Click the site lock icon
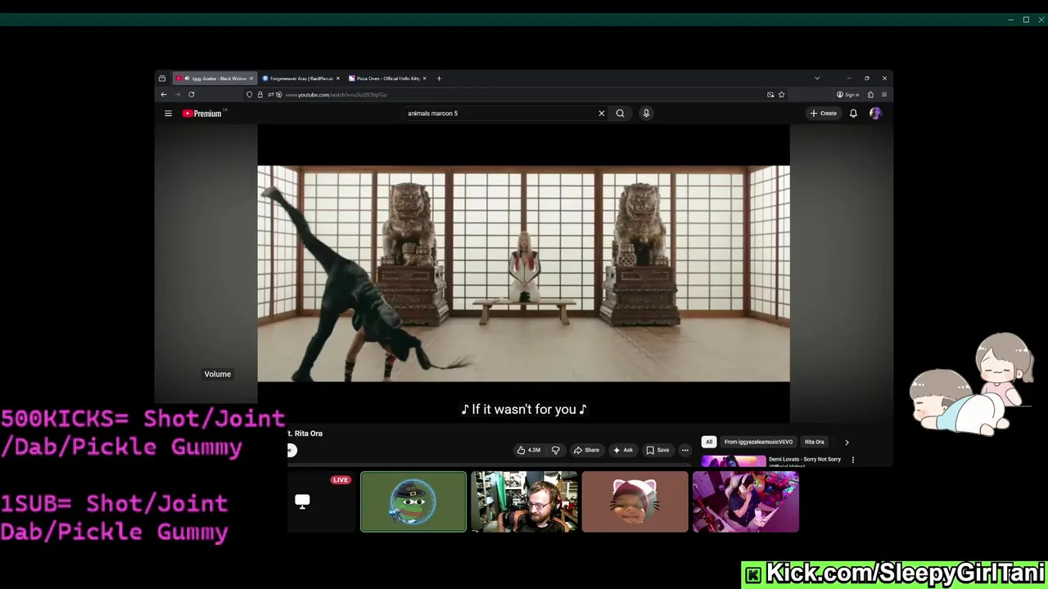This screenshot has height=589, width=1048. [260, 95]
